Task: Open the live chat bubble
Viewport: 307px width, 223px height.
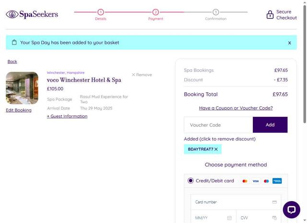Action: tap(291, 210)
